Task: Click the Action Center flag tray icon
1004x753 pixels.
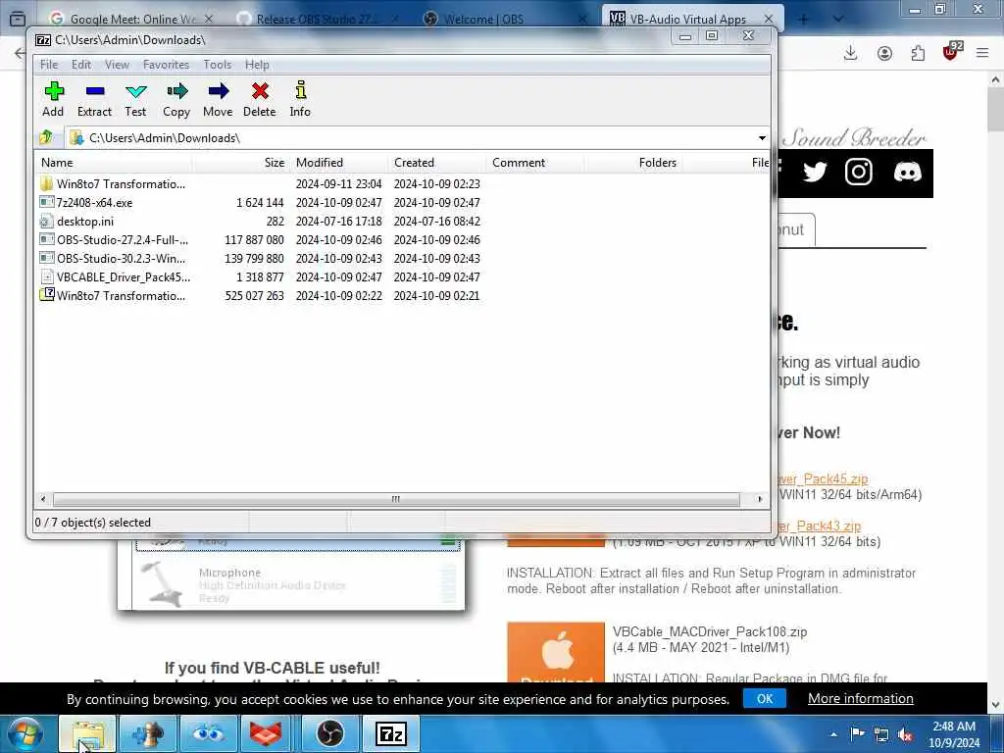Action: (857, 734)
